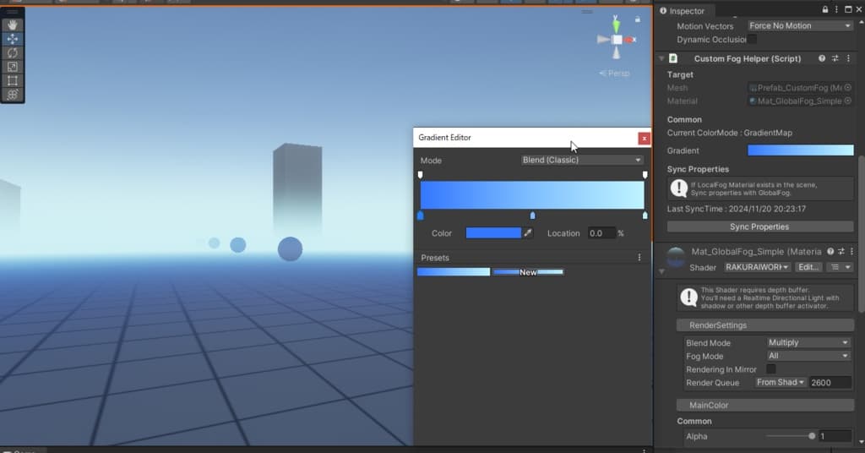This screenshot has width=865, height=453.
Task: Open Custom Fog Helper help icon
Action: [x=821, y=59]
